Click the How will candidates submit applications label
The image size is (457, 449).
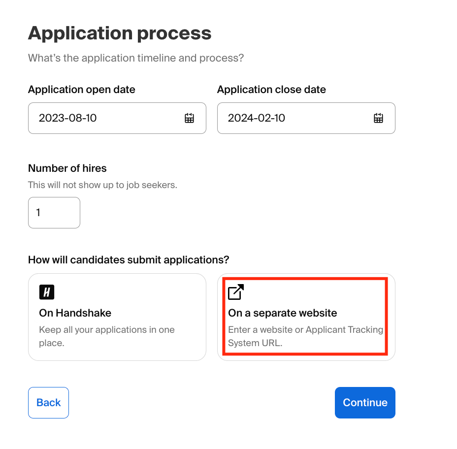tap(129, 259)
